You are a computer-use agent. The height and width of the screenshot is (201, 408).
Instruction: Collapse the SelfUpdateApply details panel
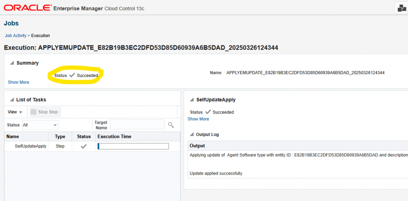click(x=192, y=100)
